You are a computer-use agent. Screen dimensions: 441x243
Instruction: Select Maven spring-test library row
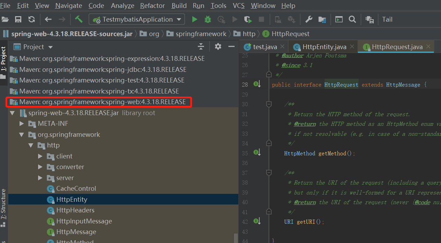[x=123, y=80]
